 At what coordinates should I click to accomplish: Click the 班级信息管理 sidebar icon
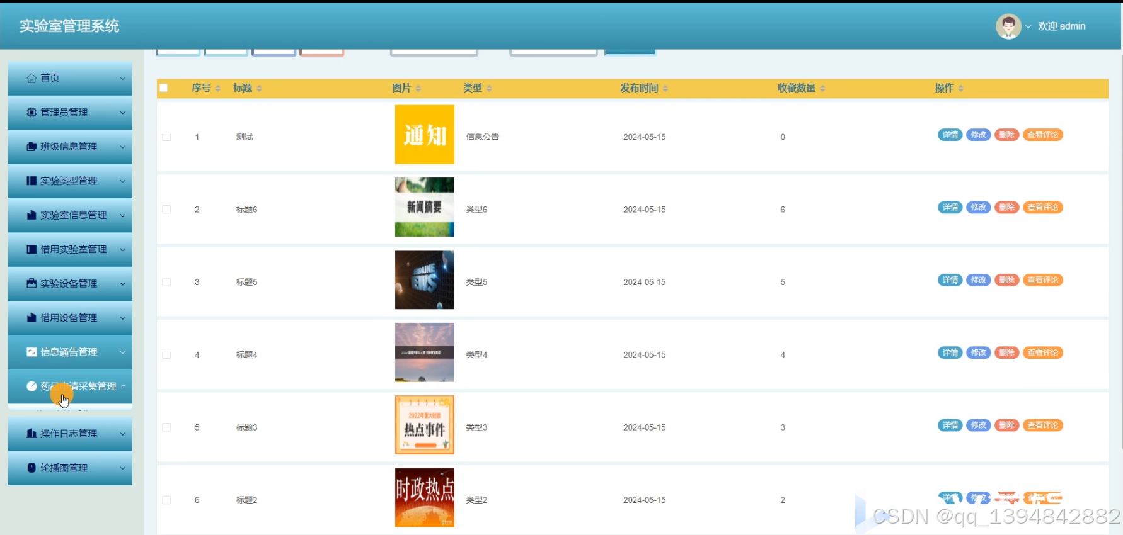point(32,147)
